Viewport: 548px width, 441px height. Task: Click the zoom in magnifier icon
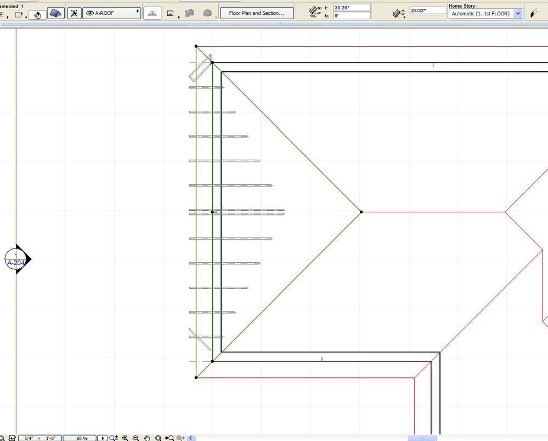click(126, 438)
